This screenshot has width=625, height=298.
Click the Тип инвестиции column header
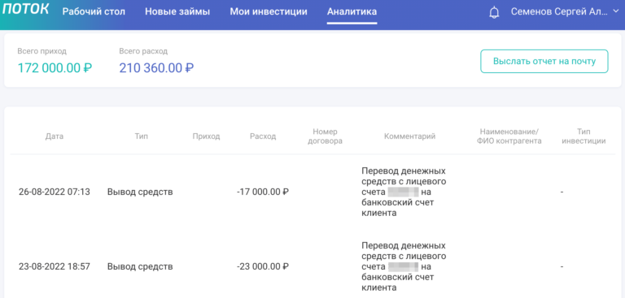[x=583, y=136]
